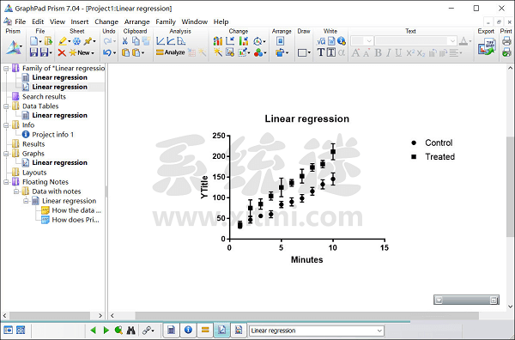Collapse the Data Tables folder in navigator
Image resolution: width=515 pixels, height=340 pixels.
[x=6, y=106]
